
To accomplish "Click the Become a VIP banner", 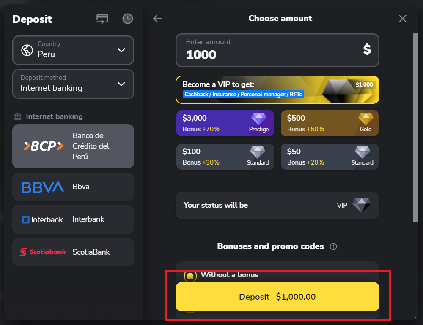I will pos(277,89).
